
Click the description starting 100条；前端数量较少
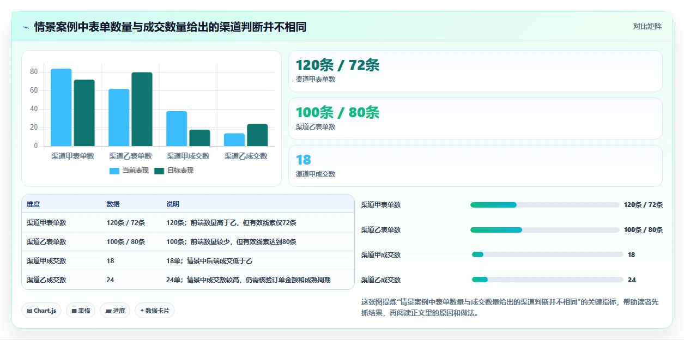(231, 242)
